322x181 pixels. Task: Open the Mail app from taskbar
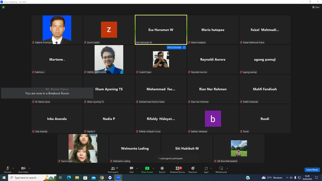[94, 177]
